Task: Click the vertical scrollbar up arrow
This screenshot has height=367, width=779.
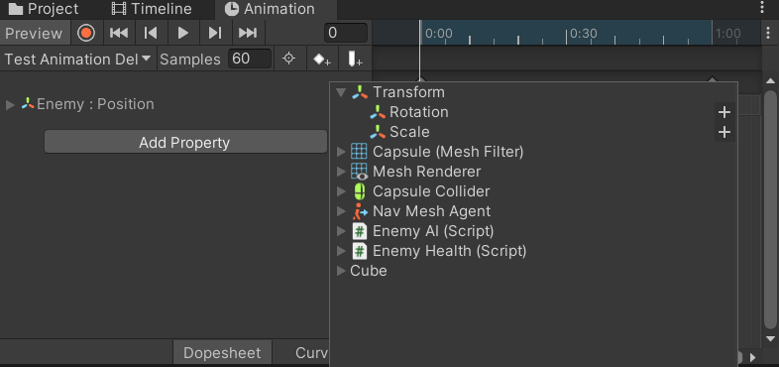Action: (x=770, y=81)
